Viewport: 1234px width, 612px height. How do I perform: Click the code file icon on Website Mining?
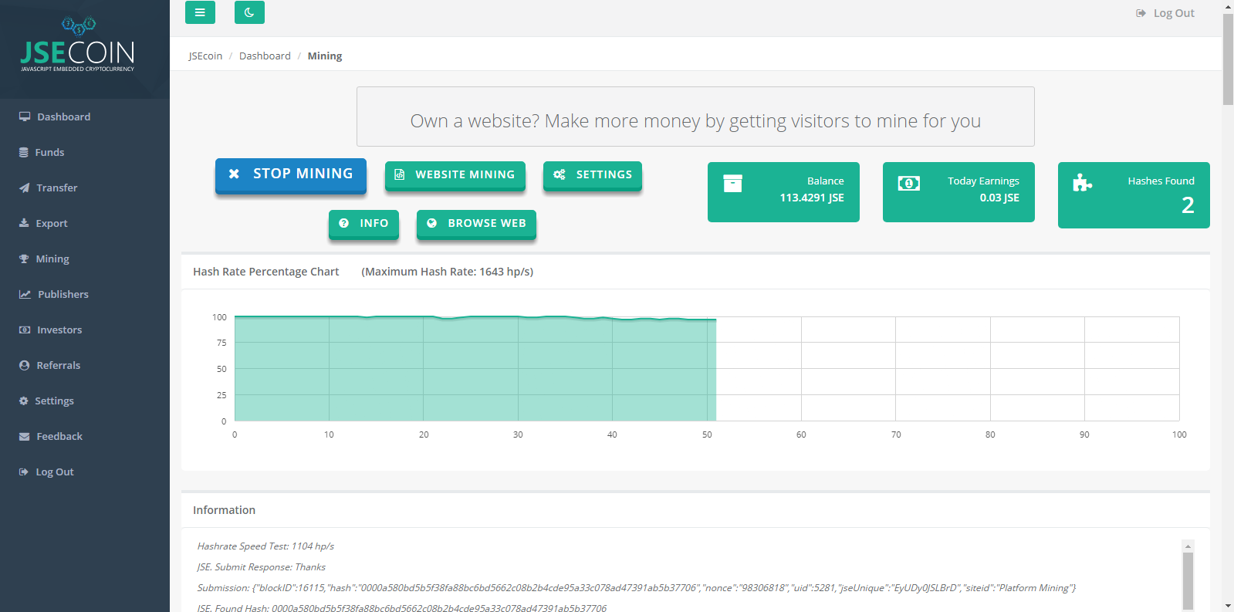coord(400,175)
